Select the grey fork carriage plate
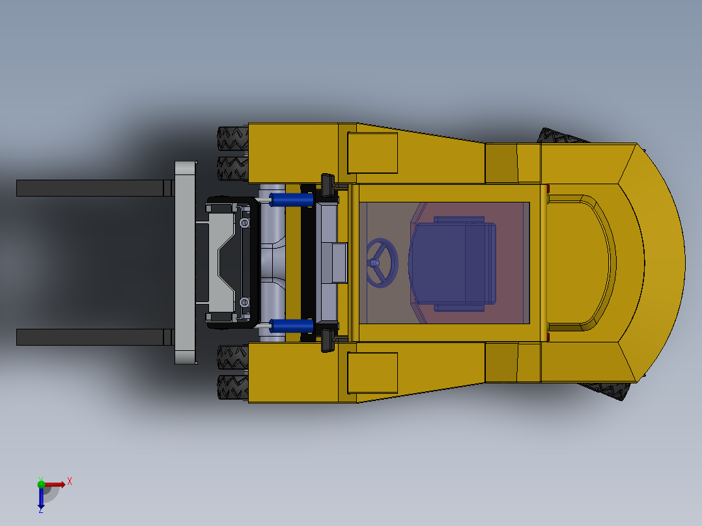Viewport: 702px width, 526px height. click(x=186, y=263)
